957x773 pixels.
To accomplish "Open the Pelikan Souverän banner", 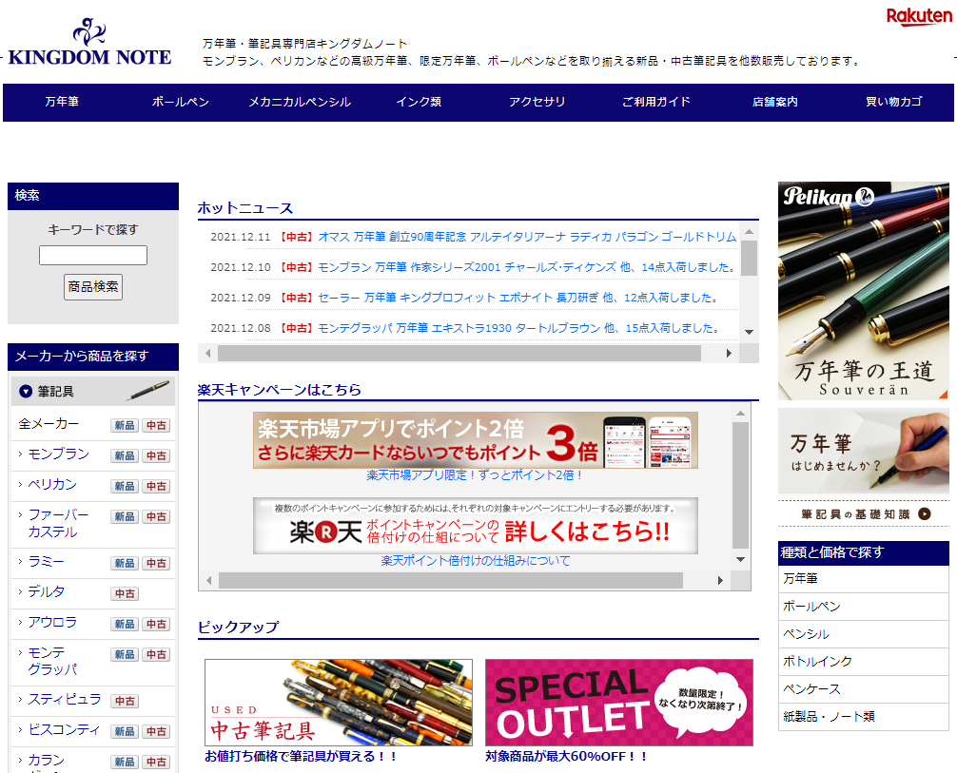I will point(863,290).
